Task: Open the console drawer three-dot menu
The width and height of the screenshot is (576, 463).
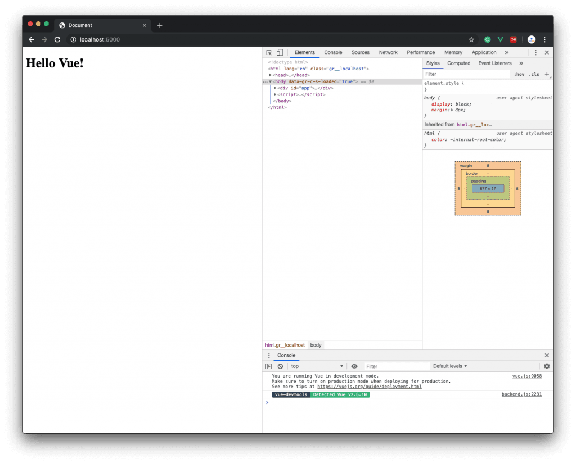Action: 269,356
